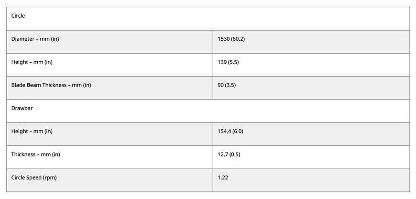Select the 154,4 (6.0) value cell
416x199 pixels.
311,134
